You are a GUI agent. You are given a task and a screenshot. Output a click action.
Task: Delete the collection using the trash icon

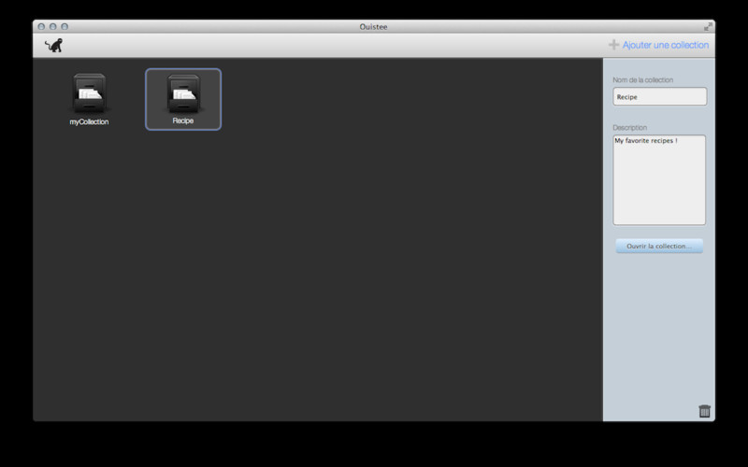tap(705, 411)
